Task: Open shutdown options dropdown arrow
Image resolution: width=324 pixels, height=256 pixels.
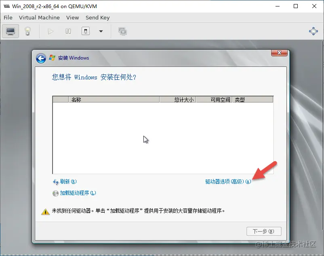Action: pos(101,31)
